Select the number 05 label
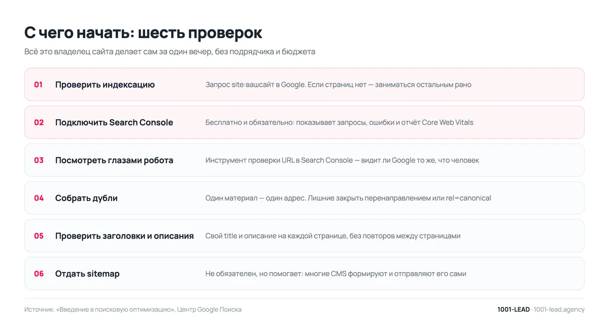609x335 pixels. [39, 236]
